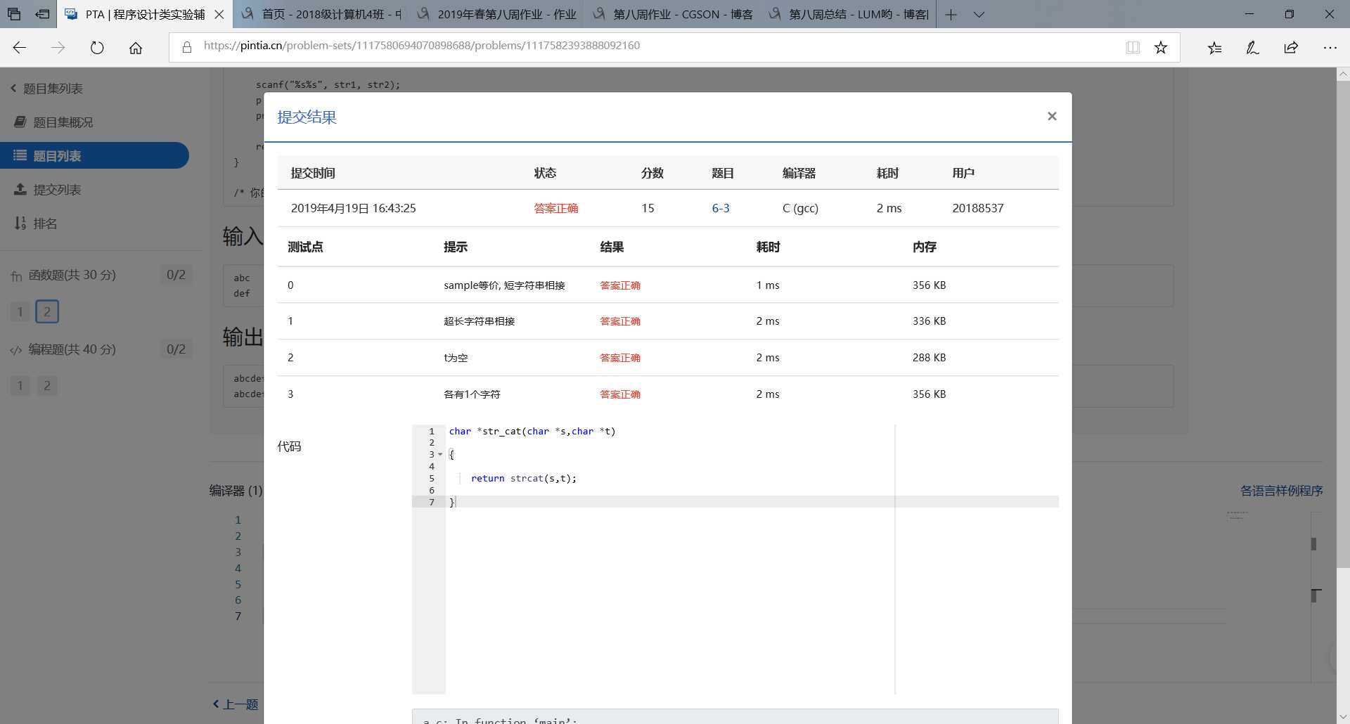Viewport: 1350px width, 724px height.
Task: Show the tab preview dropdown
Action: click(x=979, y=14)
